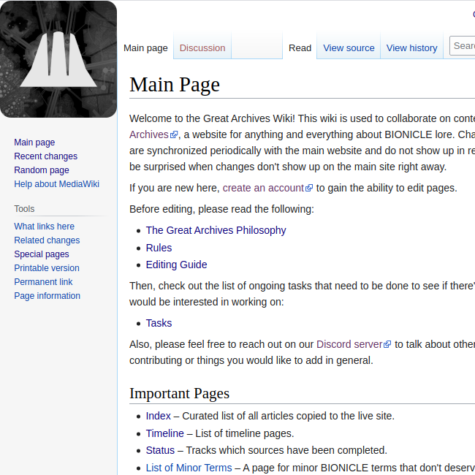
Task: Open the Rules page
Action: (159, 248)
